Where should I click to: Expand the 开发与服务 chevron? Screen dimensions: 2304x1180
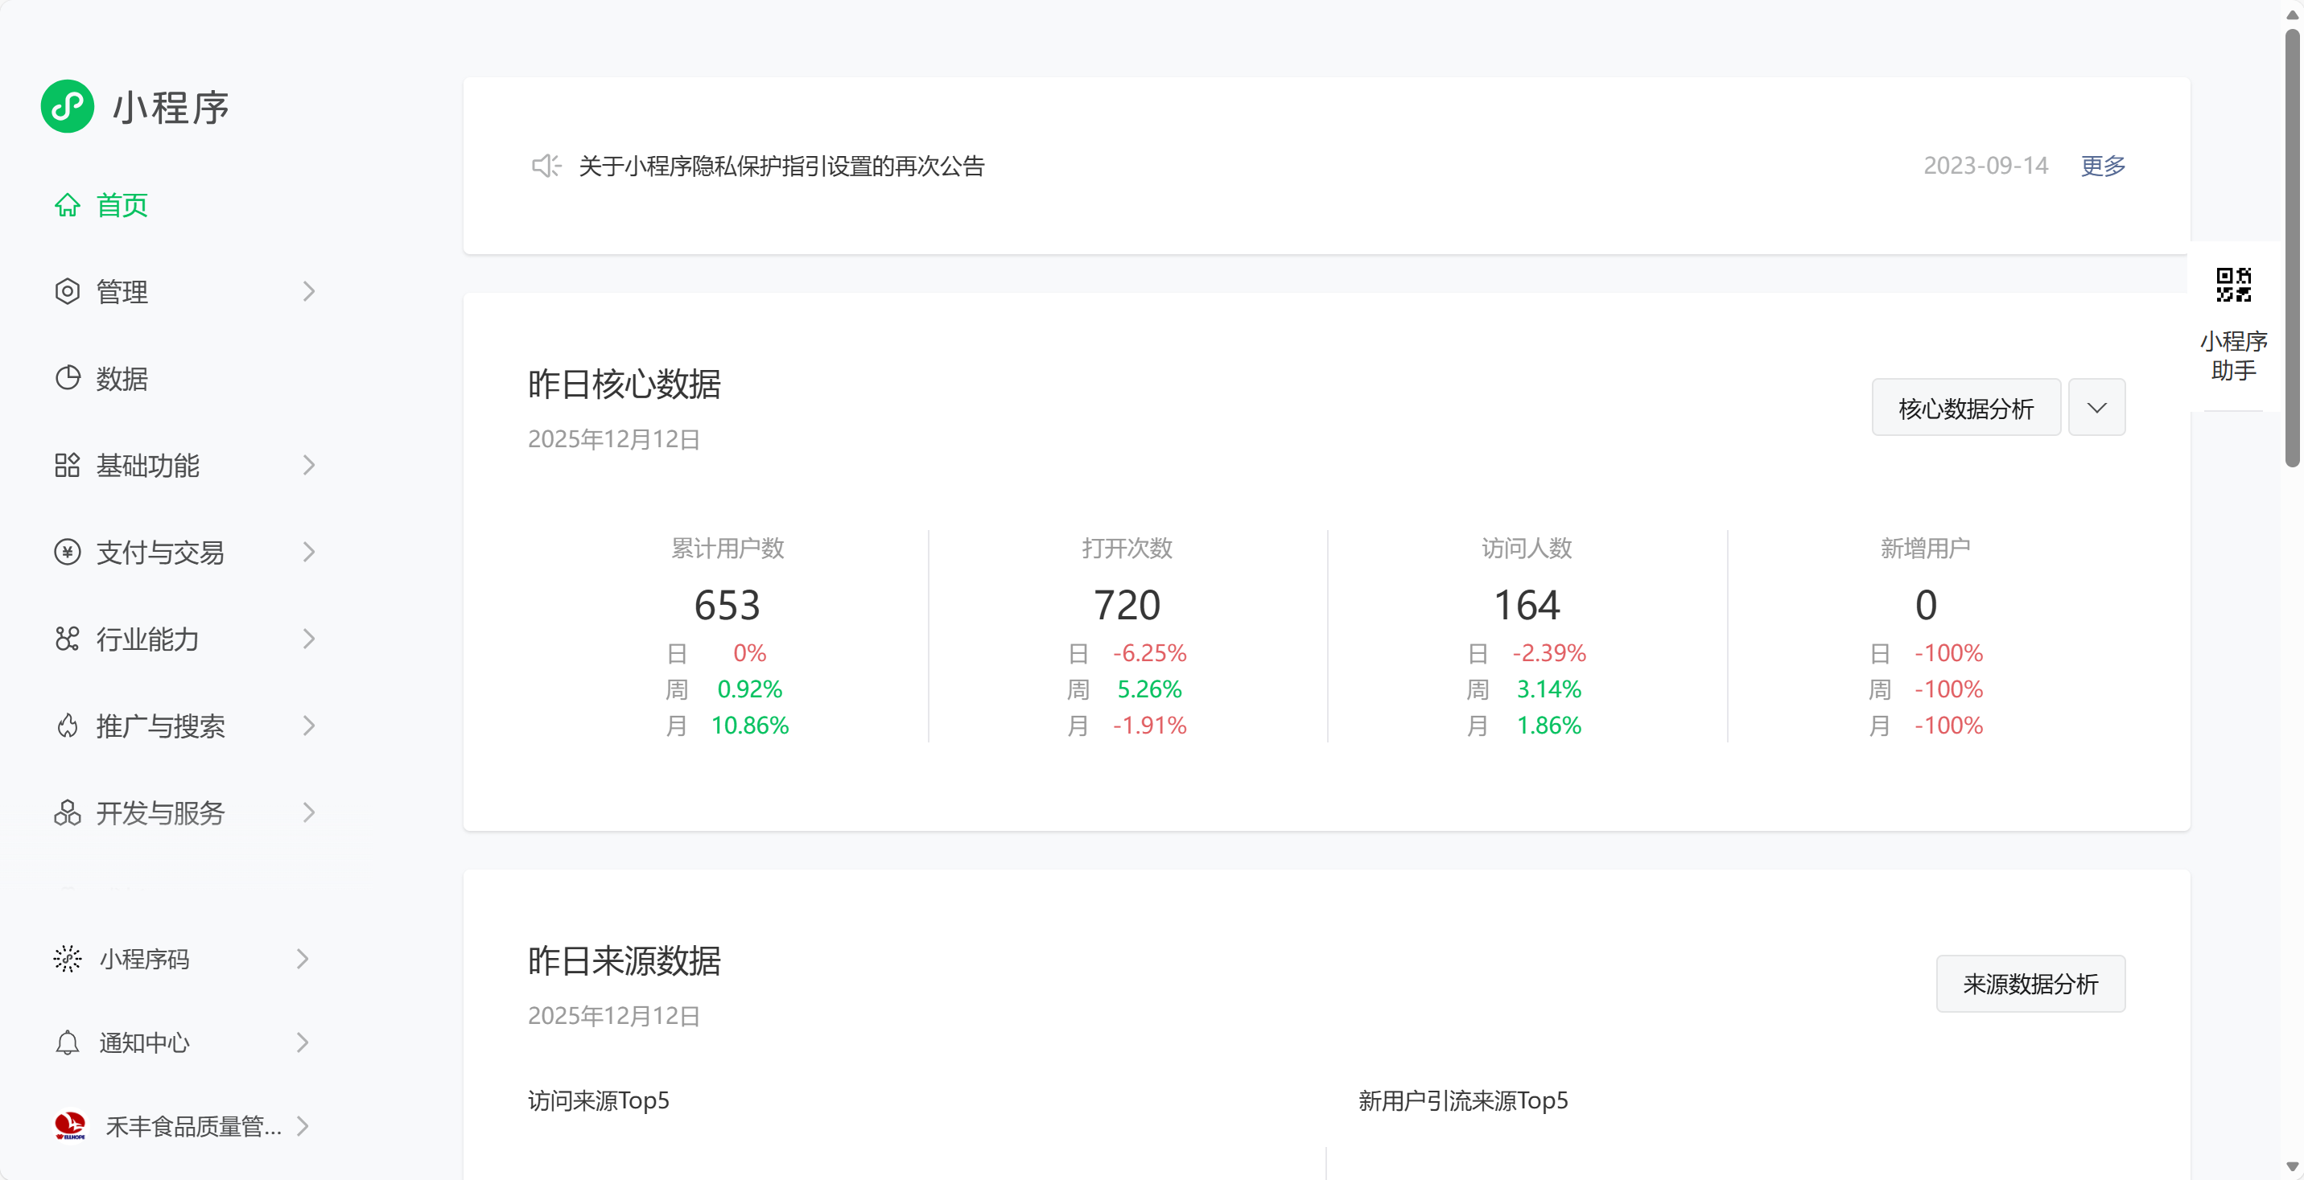click(x=308, y=812)
